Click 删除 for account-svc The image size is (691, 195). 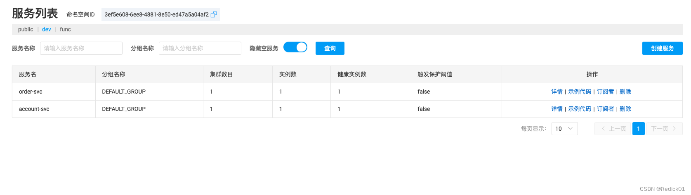[625, 109]
